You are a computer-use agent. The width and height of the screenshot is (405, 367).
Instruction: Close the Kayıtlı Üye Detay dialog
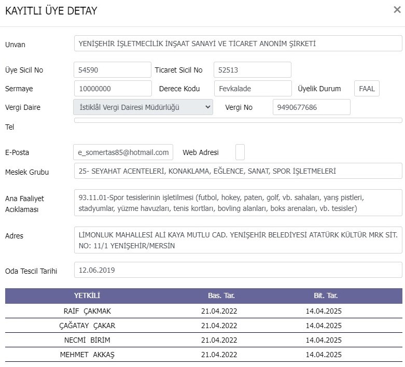click(x=397, y=10)
